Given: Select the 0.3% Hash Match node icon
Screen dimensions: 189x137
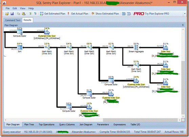Looking at the screenshot, I should [x=136, y=65].
